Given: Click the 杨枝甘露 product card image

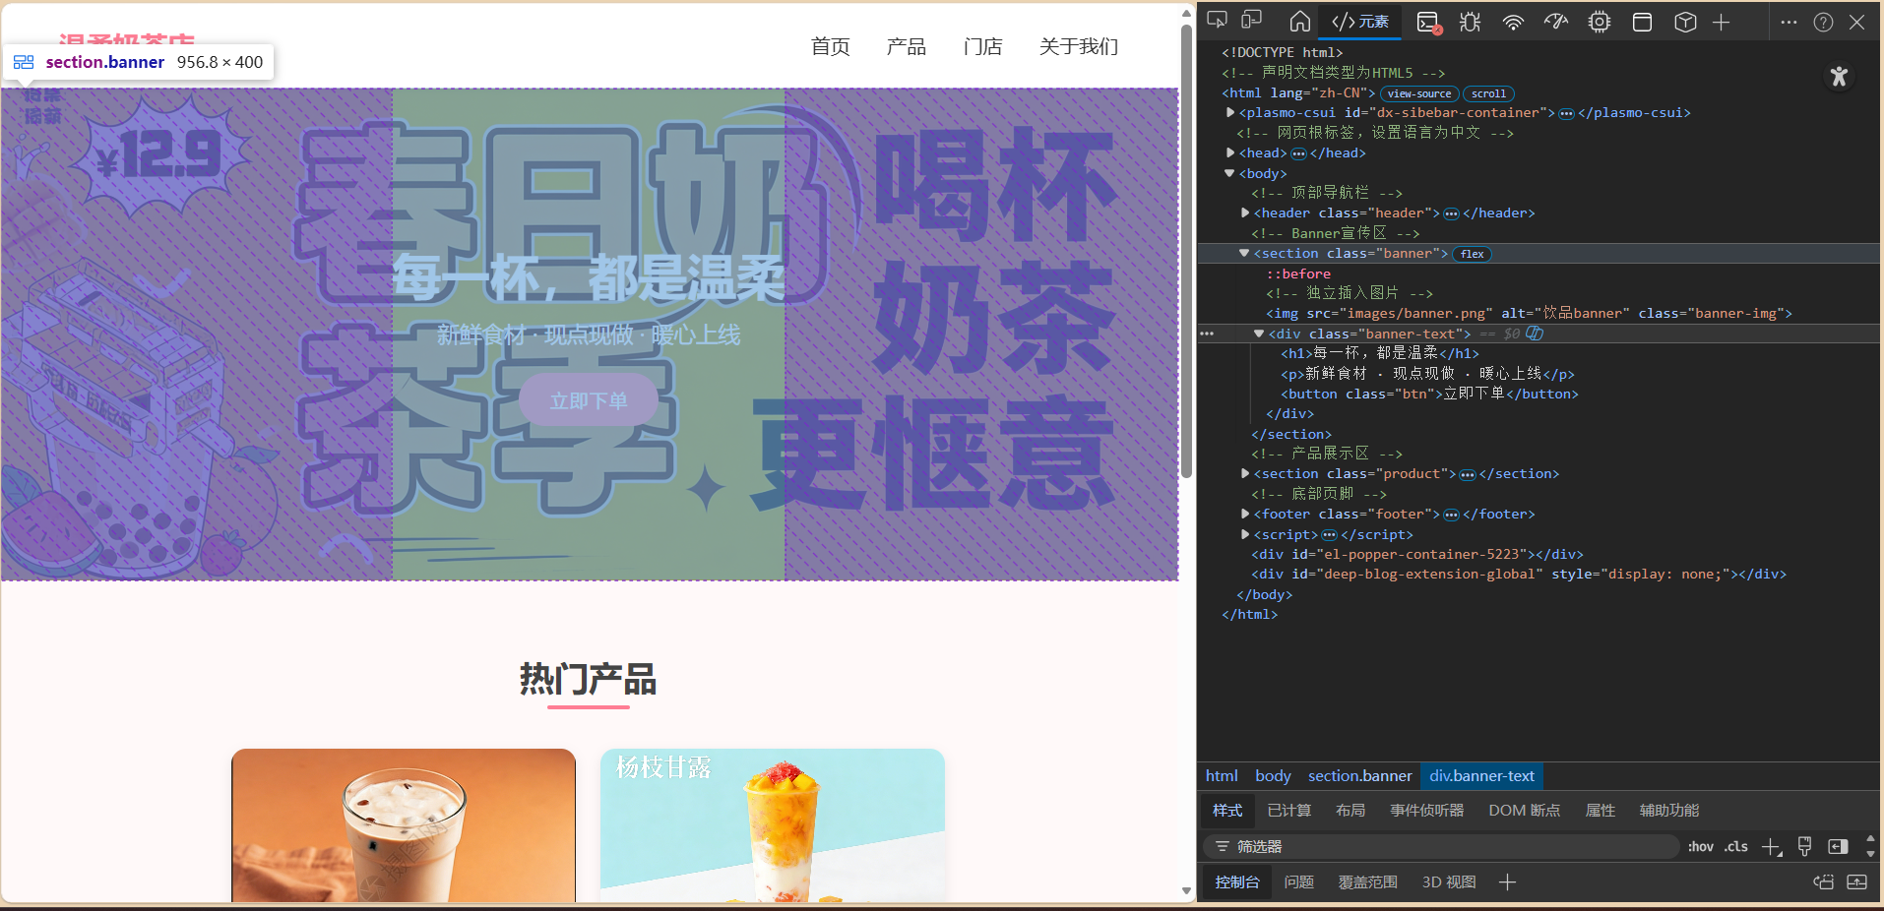Looking at the screenshot, I should click(773, 825).
